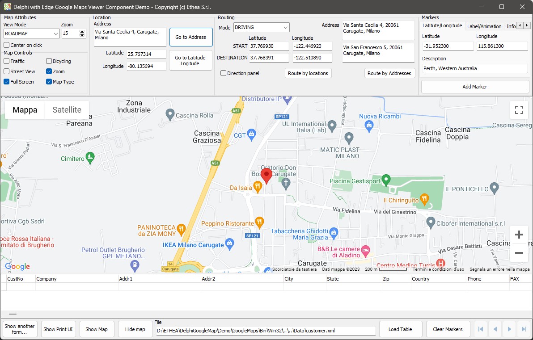The width and height of the screenshot is (533, 340).
Task: Click the Petrol Outlet Brugherio fuel pin
Action: tap(135, 266)
